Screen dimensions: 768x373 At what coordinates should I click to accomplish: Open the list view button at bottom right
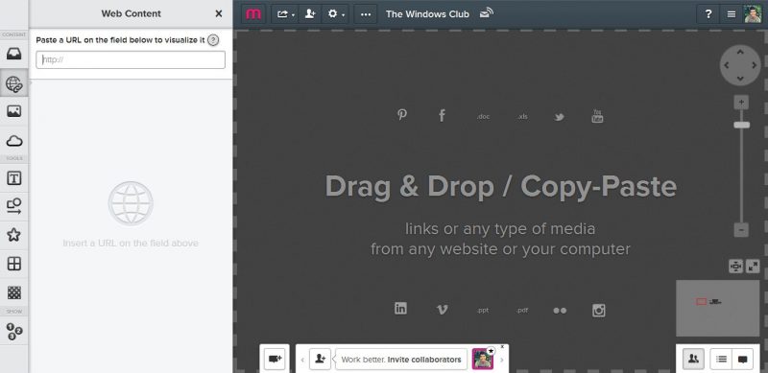[721, 359]
